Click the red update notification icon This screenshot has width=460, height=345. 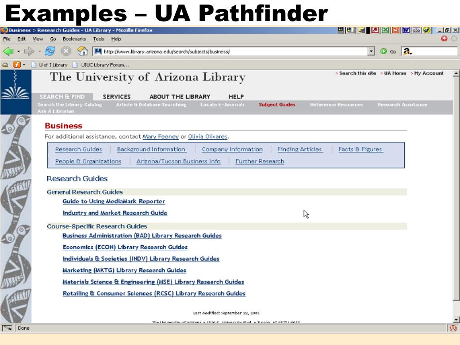pyautogui.click(x=444, y=39)
